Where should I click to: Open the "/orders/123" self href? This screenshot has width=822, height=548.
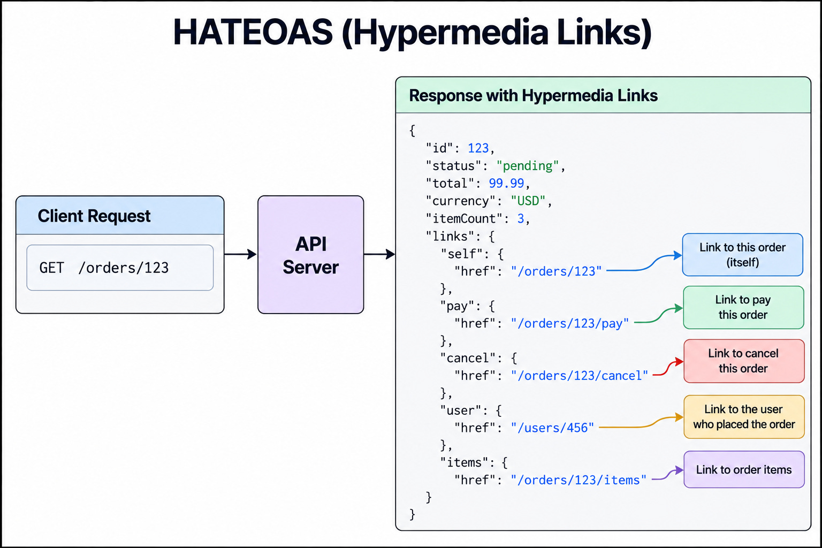pos(556,271)
